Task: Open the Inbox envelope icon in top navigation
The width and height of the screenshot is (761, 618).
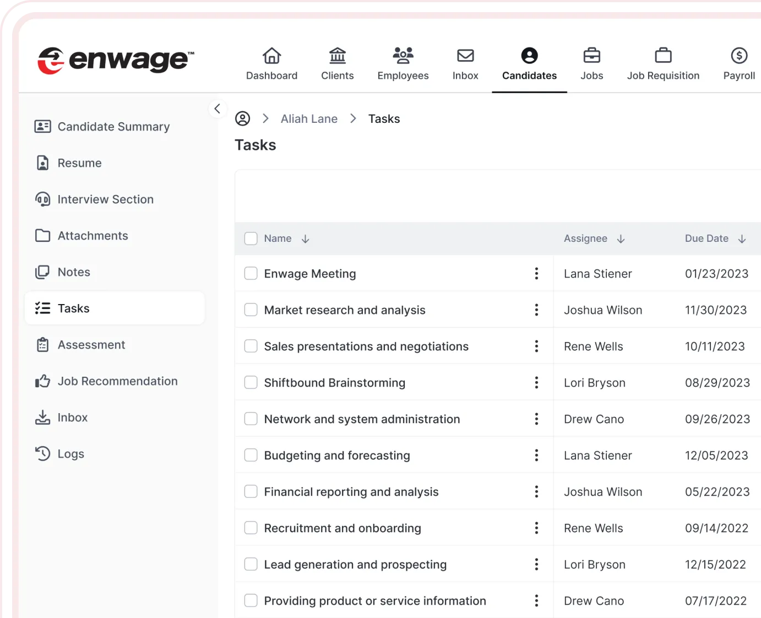Action: [x=465, y=56]
